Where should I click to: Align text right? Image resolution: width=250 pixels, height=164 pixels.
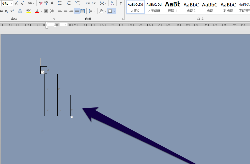tap(71, 11)
